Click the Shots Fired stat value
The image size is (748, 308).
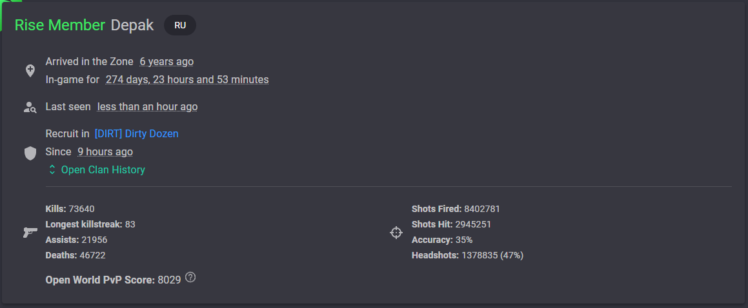(482, 209)
